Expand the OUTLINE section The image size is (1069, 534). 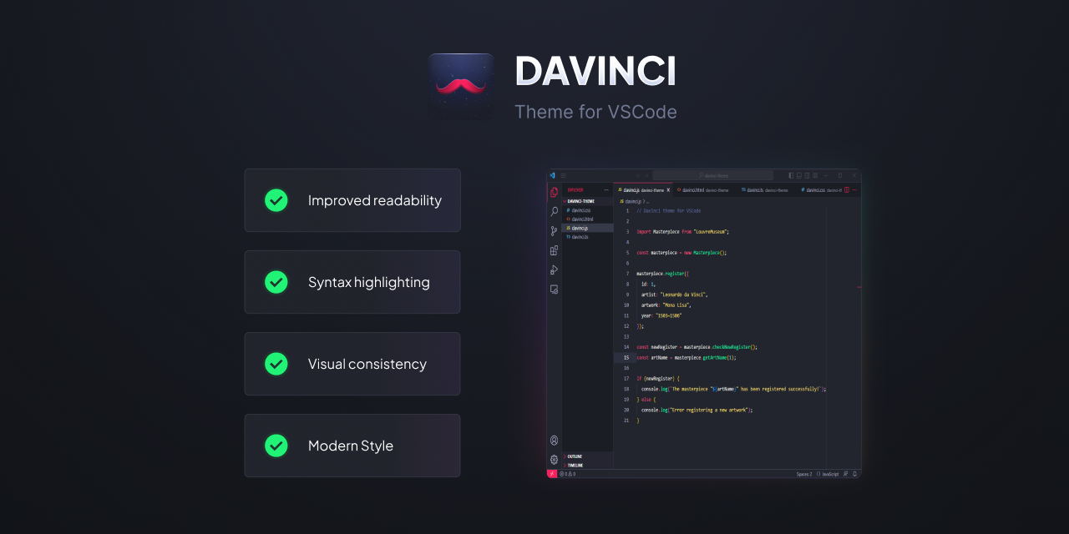575,456
